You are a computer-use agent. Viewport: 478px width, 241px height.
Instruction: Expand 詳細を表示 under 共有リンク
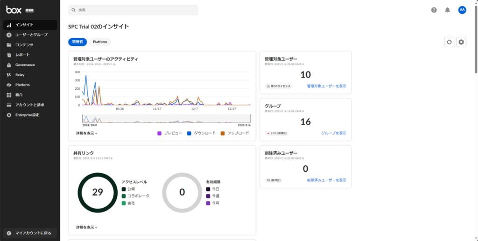(x=87, y=227)
